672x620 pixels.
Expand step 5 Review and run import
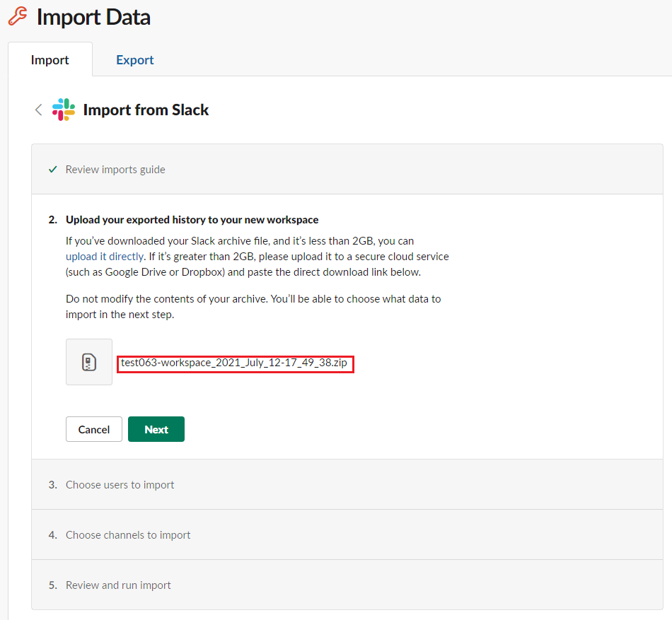click(347, 585)
